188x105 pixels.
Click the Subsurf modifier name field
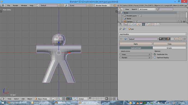click(142, 39)
